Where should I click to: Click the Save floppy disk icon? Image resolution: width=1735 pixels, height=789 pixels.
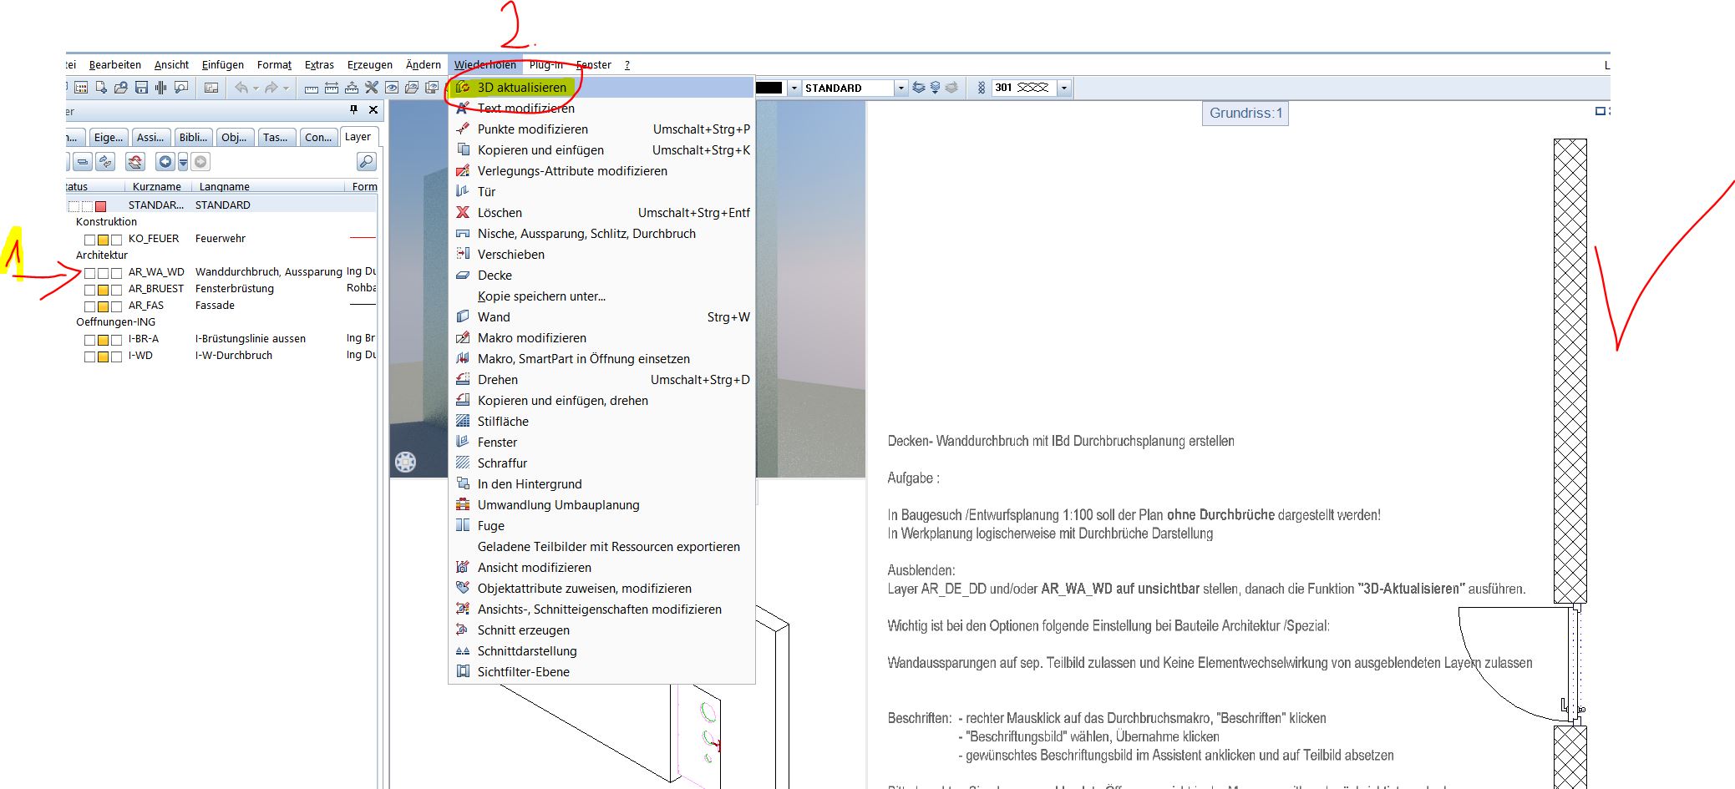tap(141, 88)
